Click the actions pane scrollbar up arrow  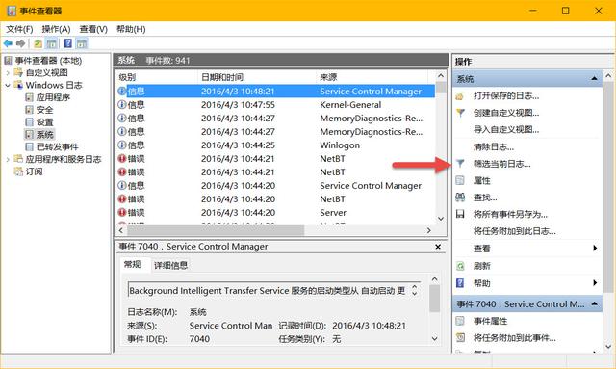(608, 75)
